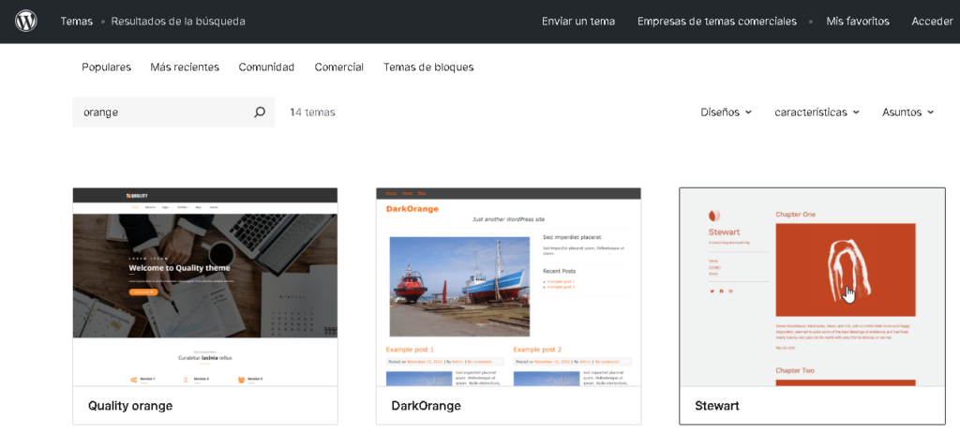Image resolution: width=960 pixels, height=434 pixels.
Task: Click the Quality orange theme title
Action: point(130,406)
